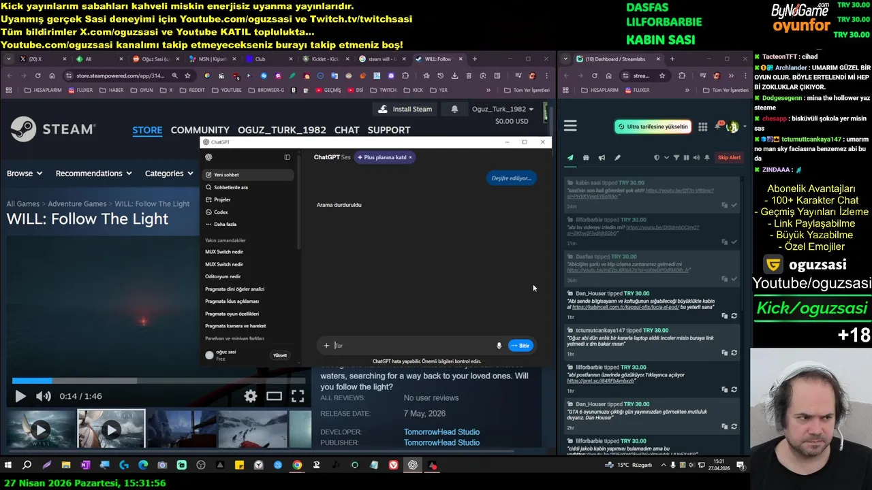Viewport: 872px width, 490px height.
Task: Click the Streamlabs alert bell next to Skip Alert
Action: (707, 158)
